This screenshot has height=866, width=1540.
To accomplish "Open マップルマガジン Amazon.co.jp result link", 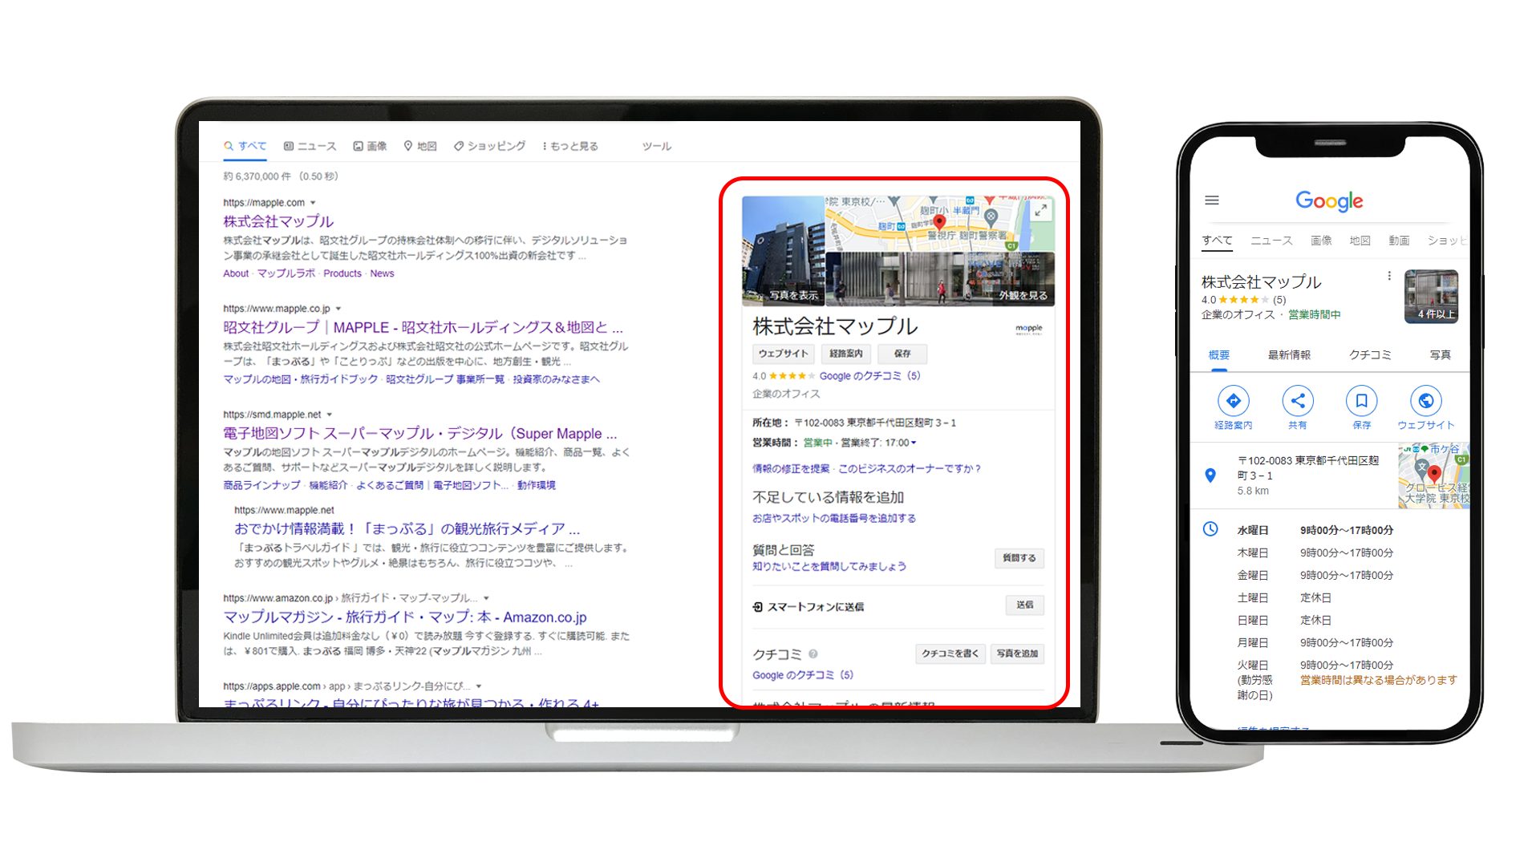I will click(405, 617).
